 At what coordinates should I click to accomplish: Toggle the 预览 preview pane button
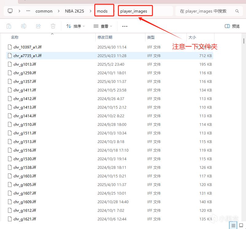point(232,26)
